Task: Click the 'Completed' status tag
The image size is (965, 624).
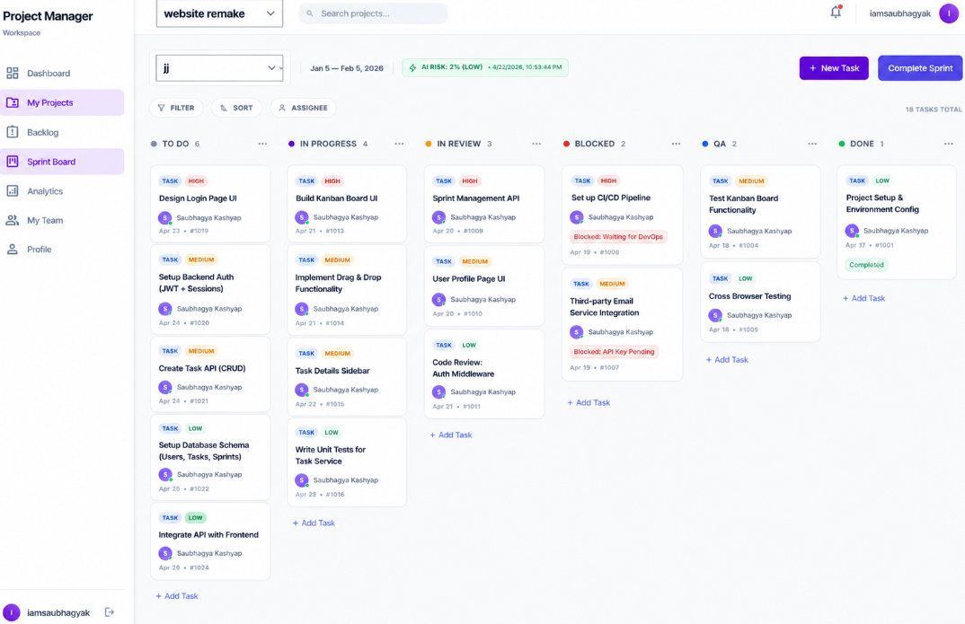Action: tap(866, 265)
